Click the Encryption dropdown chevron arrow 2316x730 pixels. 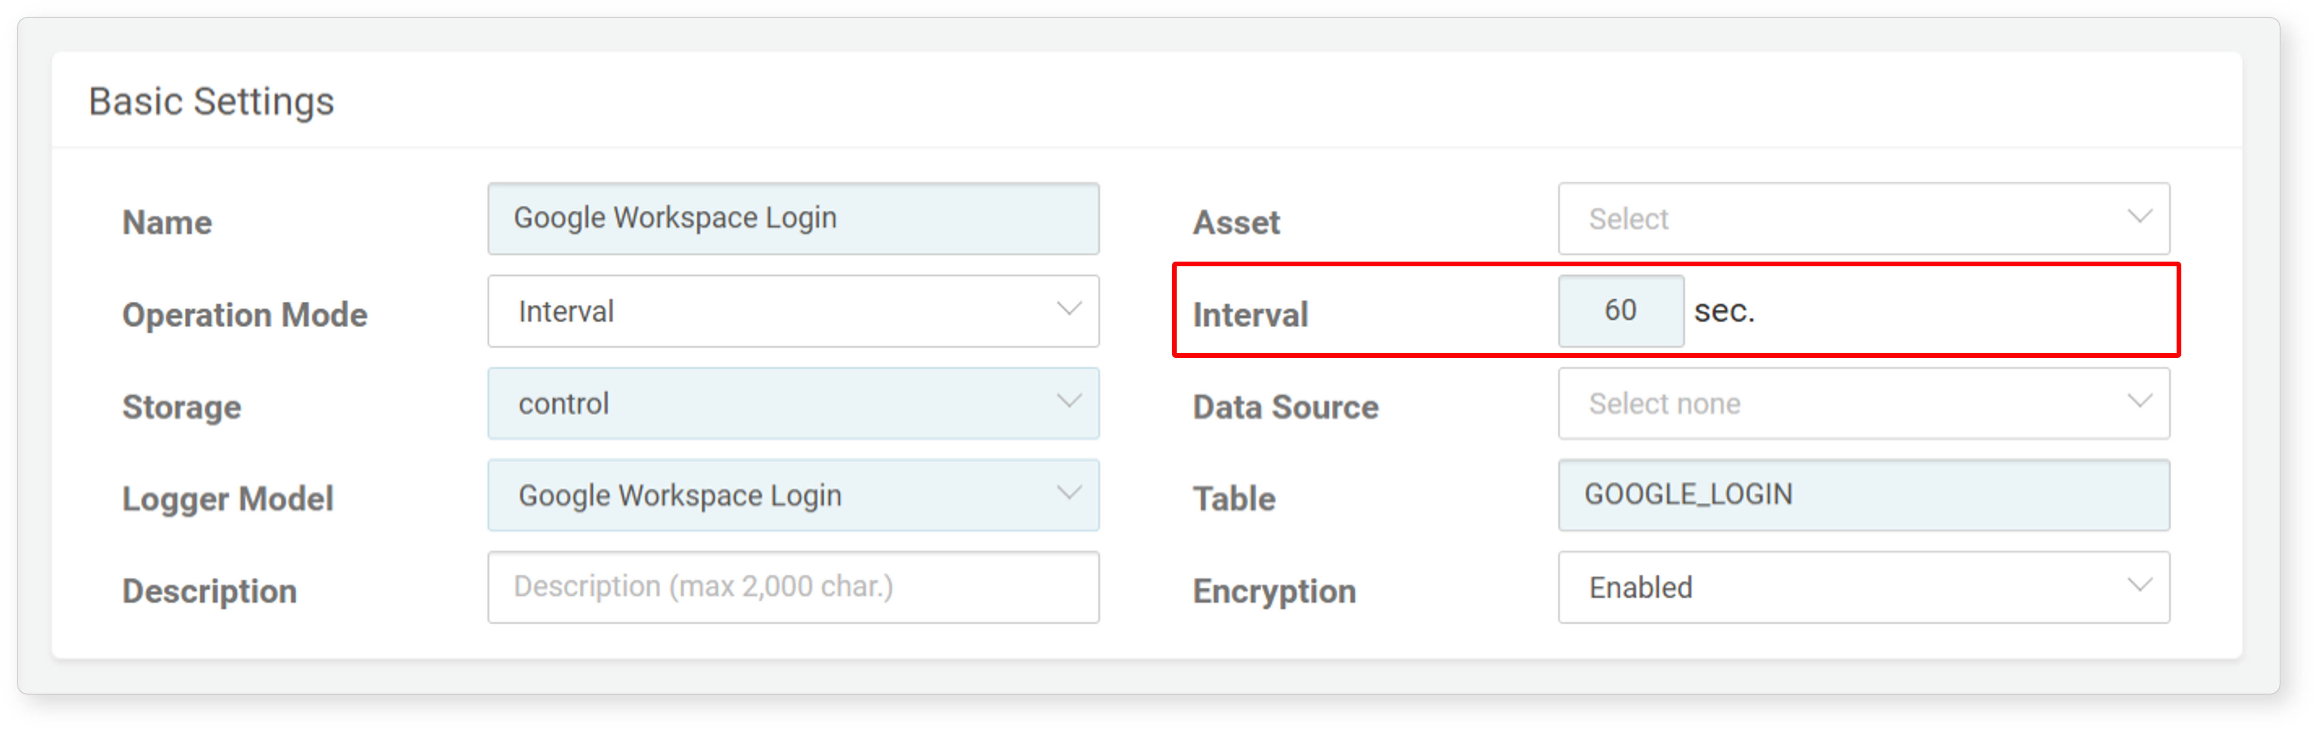click(2140, 585)
